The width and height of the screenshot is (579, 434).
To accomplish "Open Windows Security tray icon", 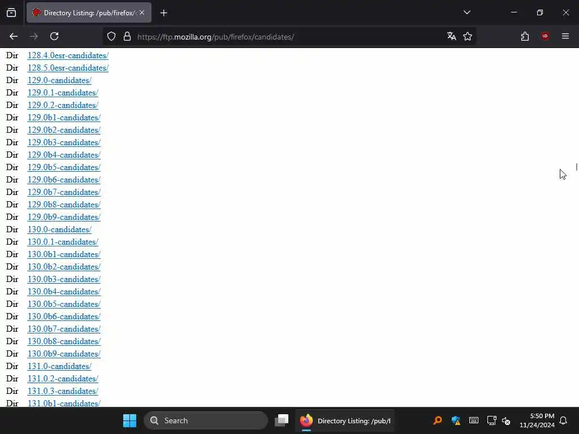I will point(456,420).
